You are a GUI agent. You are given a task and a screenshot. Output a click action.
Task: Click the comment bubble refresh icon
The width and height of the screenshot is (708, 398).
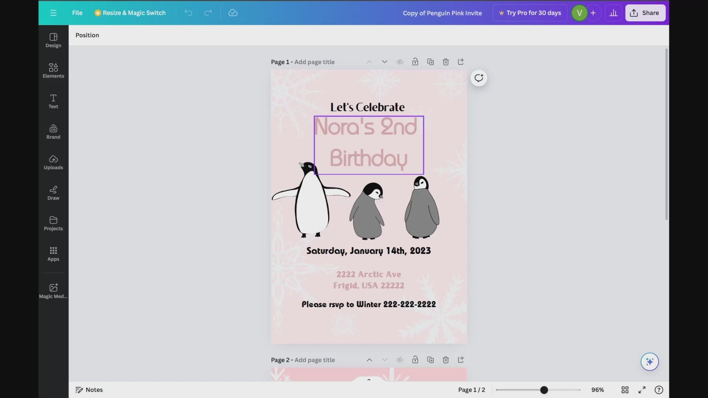point(479,78)
